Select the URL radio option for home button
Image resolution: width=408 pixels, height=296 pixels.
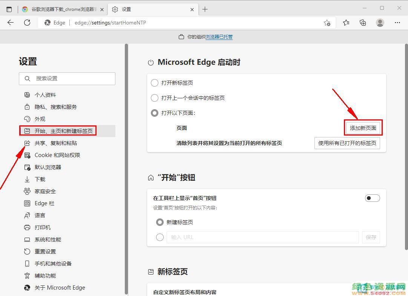point(160,237)
